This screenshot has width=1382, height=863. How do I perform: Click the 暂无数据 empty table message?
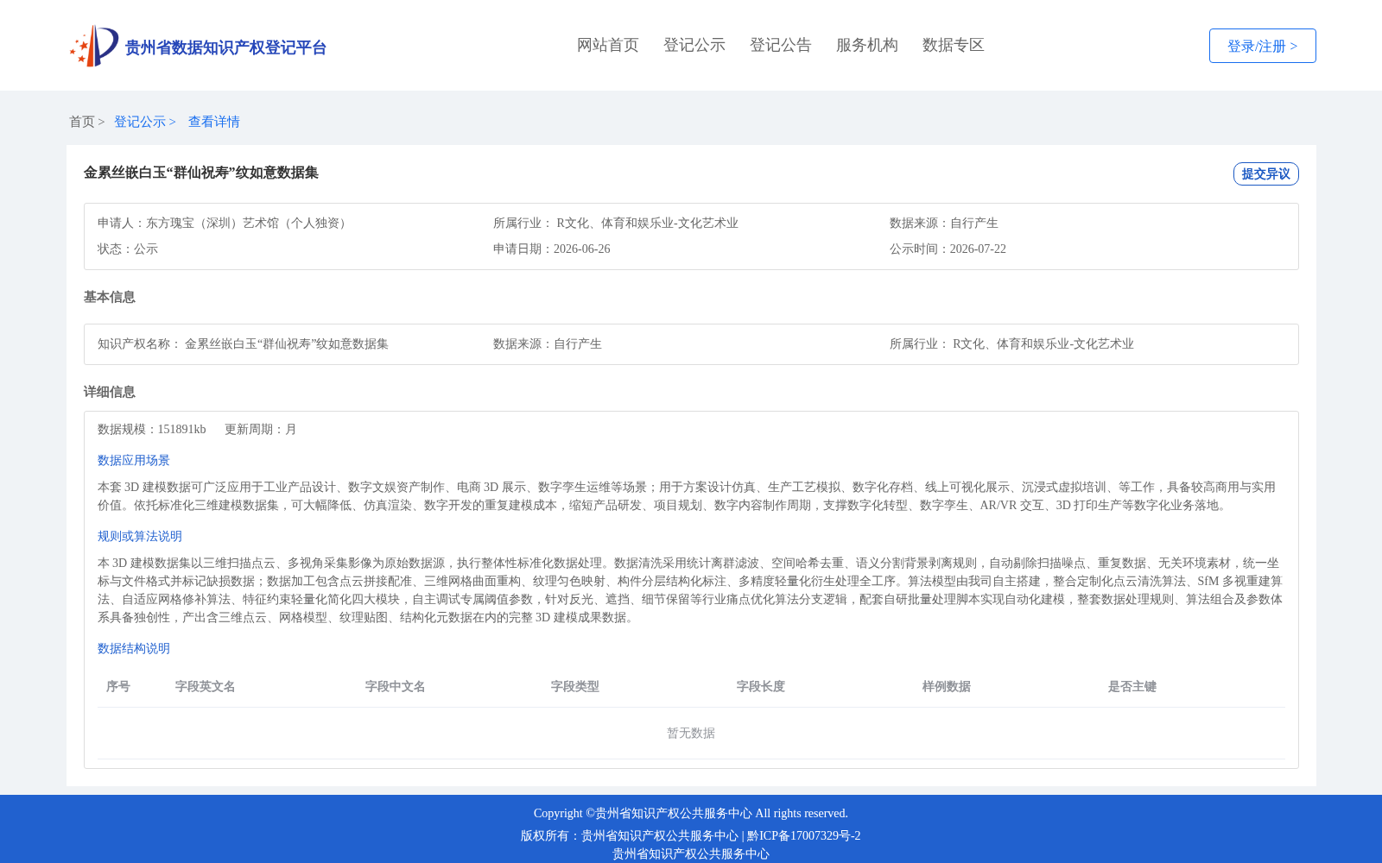click(x=691, y=733)
